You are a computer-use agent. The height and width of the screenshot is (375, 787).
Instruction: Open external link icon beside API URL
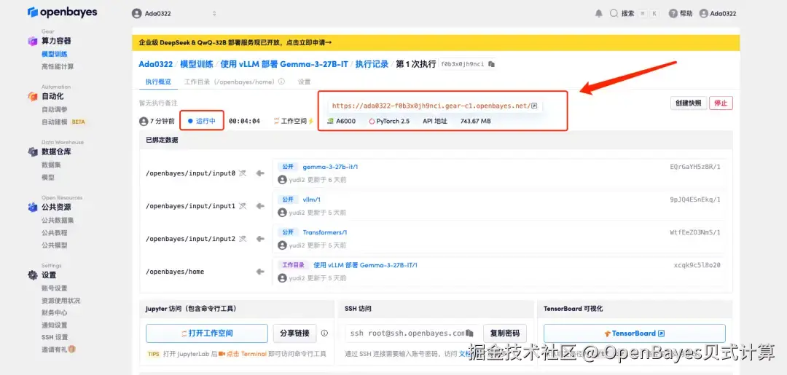tap(535, 106)
